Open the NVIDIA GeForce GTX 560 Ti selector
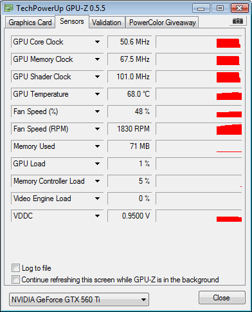 (x=79, y=299)
